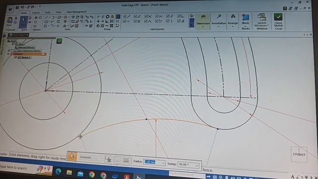The image size is (318, 179).
Task: Select the Rectangle tool in Draw group
Action: [46, 22]
